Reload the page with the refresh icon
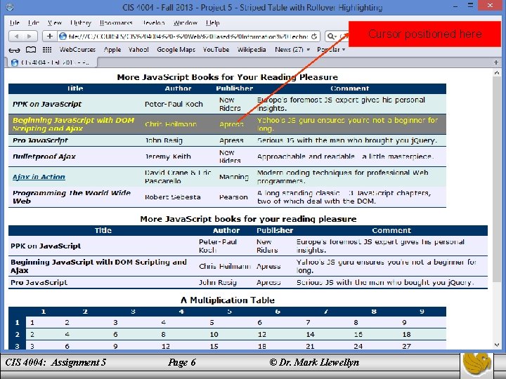Viewport: 506px width, 379px height. 314,36
